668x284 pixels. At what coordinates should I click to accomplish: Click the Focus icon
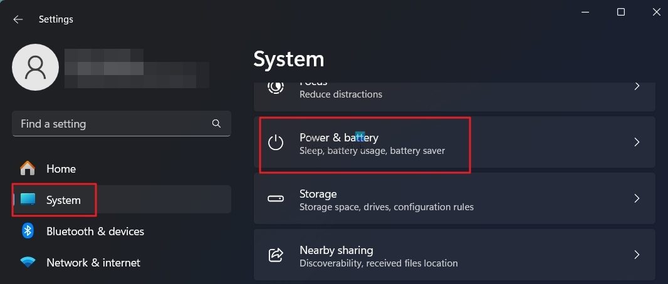(x=276, y=88)
